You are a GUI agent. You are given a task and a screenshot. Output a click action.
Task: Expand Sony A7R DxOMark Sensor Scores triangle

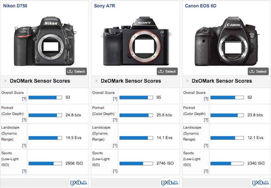(x=97, y=81)
